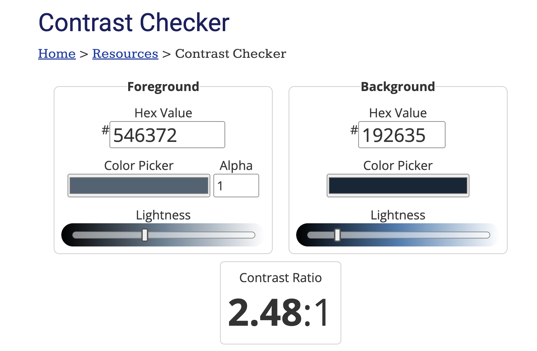Focus the Background hex value field
Screen dimensions: 537x351
[x=402, y=135]
